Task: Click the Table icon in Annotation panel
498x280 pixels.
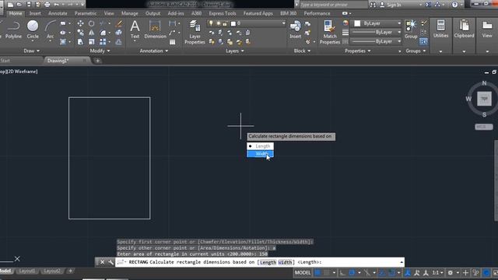Action: point(173,42)
